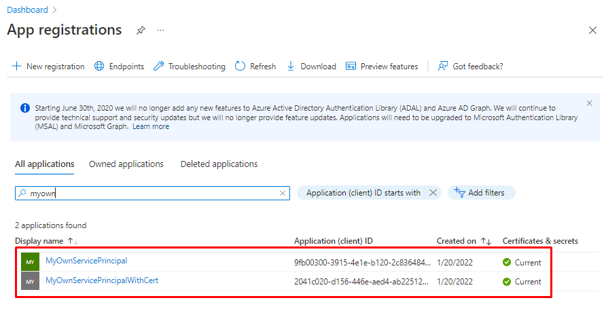Screen dimensions: 606x313
Task: Click New registration in the toolbar
Action: coord(48,67)
